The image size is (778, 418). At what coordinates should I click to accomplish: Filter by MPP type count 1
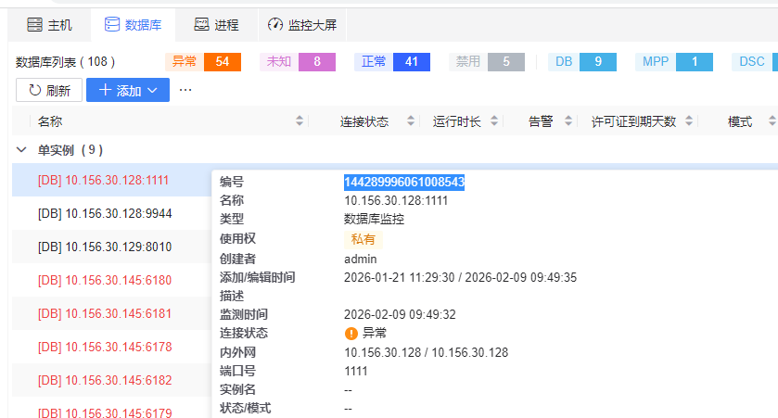pos(674,62)
